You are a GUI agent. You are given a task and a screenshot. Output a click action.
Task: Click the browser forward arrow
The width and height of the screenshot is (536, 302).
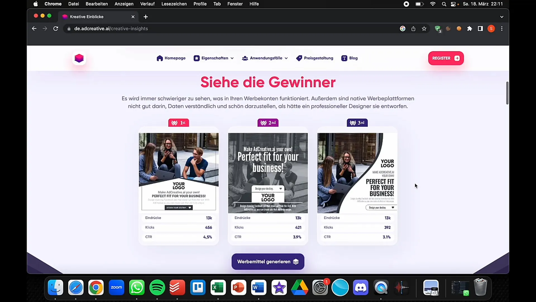click(45, 29)
